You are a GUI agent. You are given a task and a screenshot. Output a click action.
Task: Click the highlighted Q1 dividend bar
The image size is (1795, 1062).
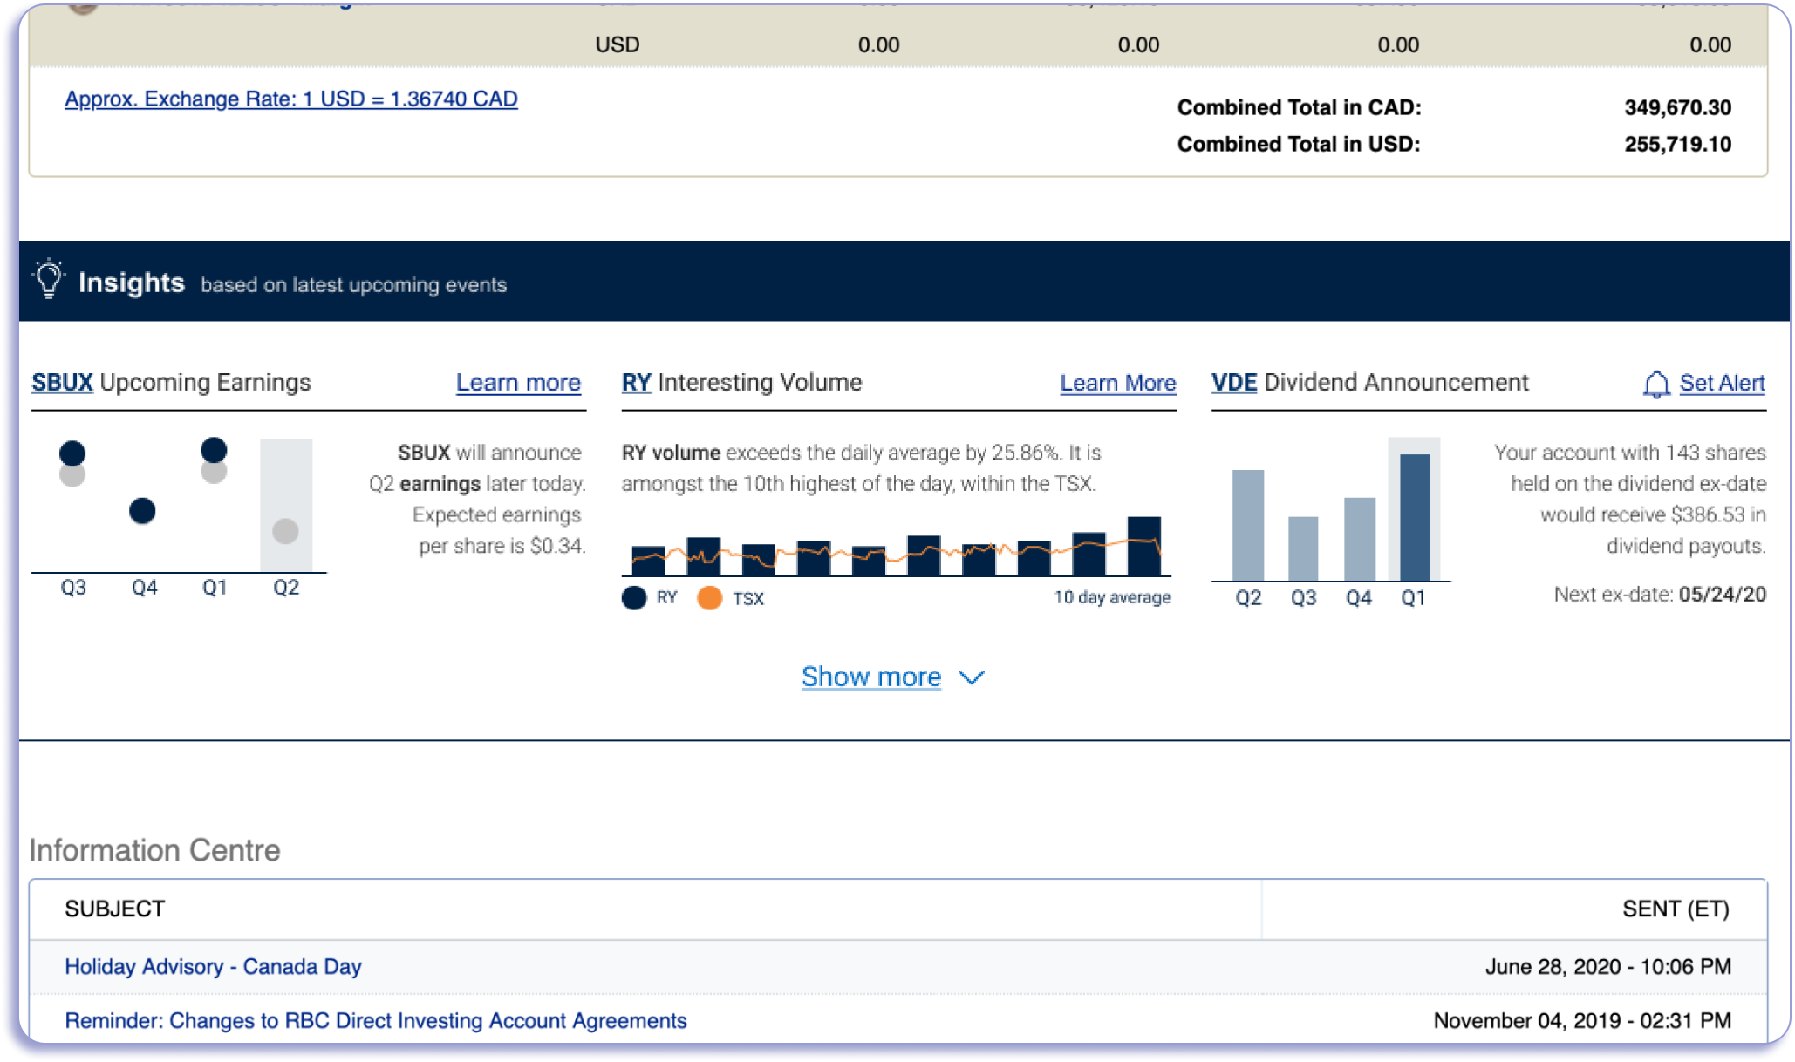pos(1414,516)
